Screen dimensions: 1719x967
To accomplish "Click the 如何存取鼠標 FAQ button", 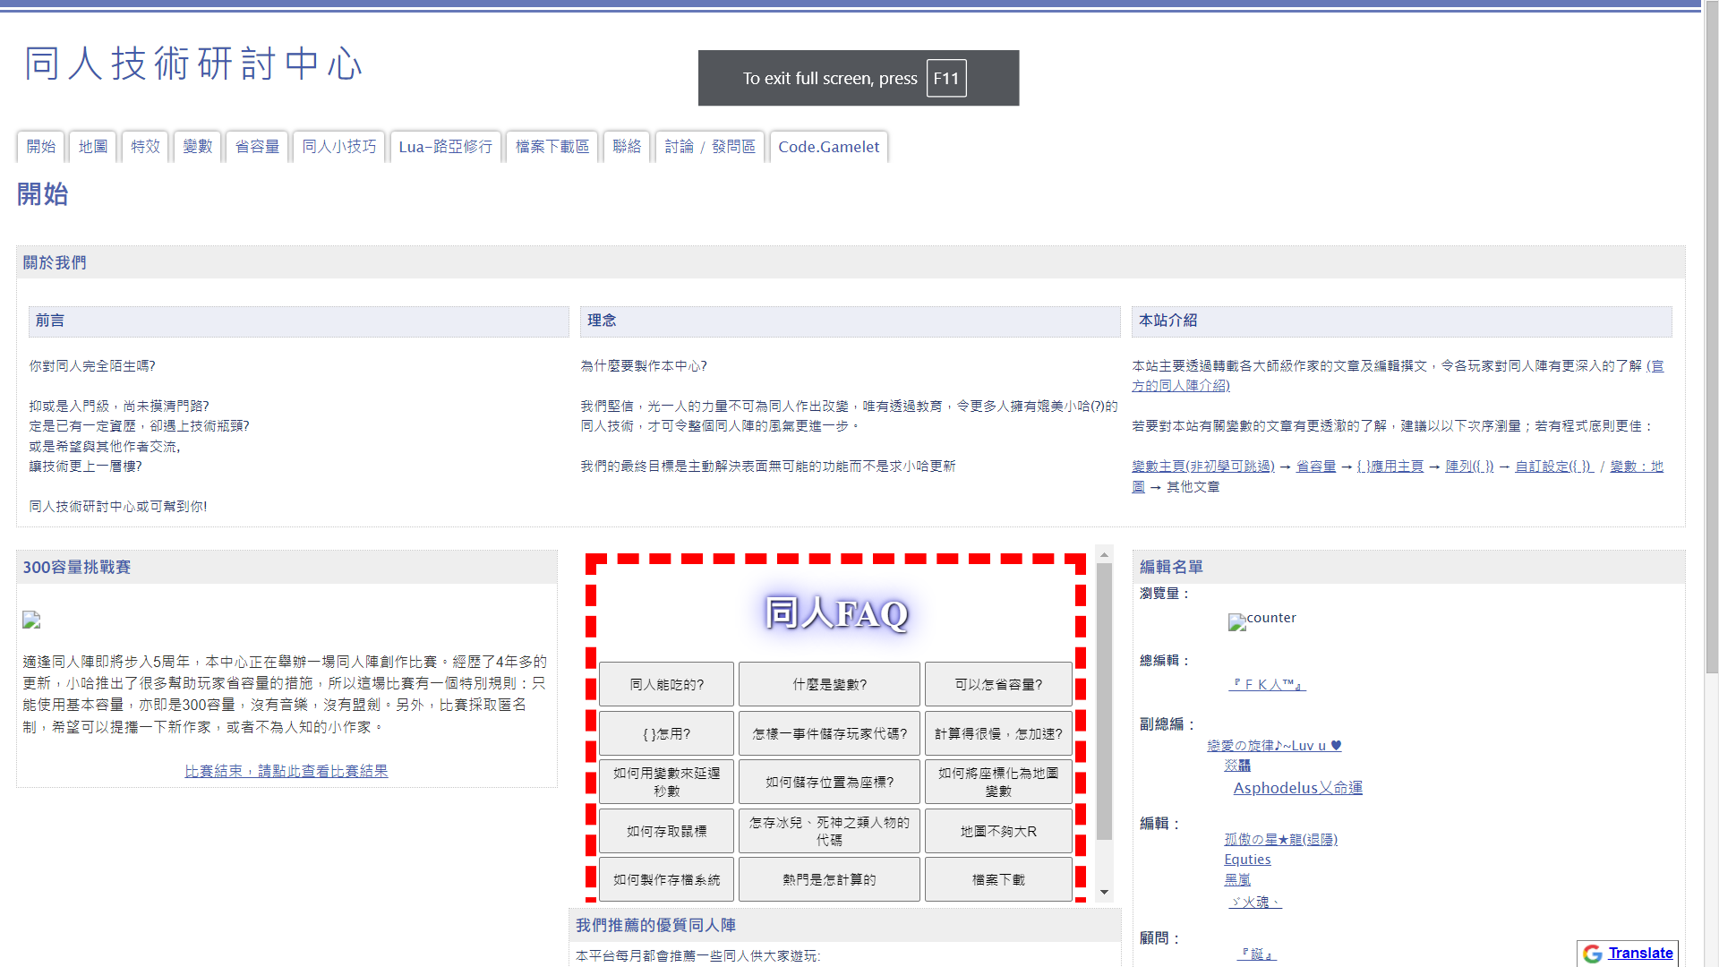I will 666,831.
